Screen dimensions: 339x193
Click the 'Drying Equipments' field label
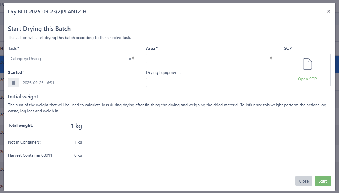pyautogui.click(x=163, y=72)
